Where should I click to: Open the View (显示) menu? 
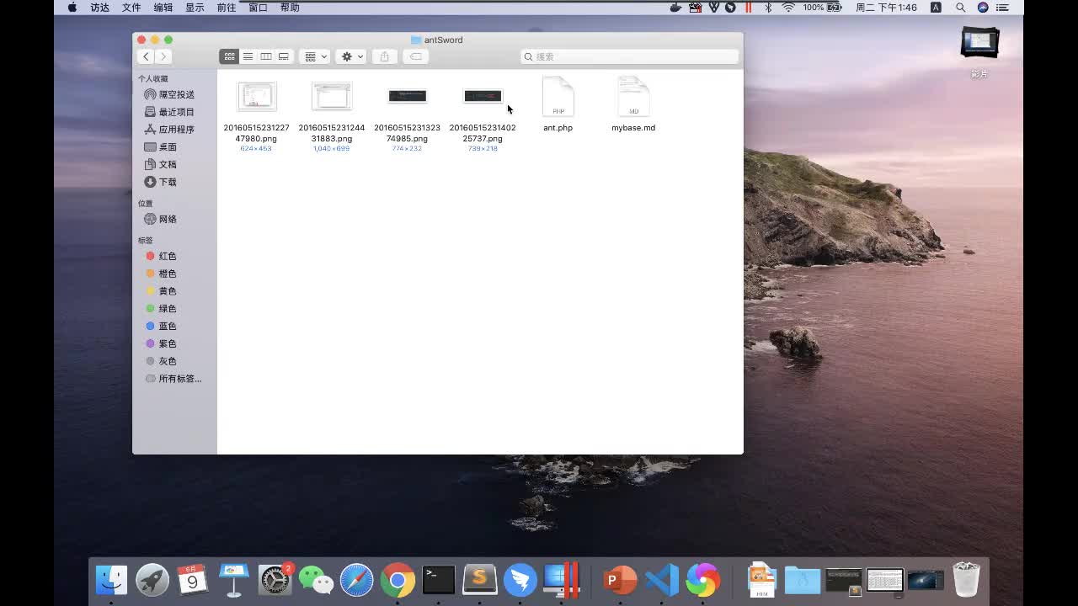tap(195, 8)
